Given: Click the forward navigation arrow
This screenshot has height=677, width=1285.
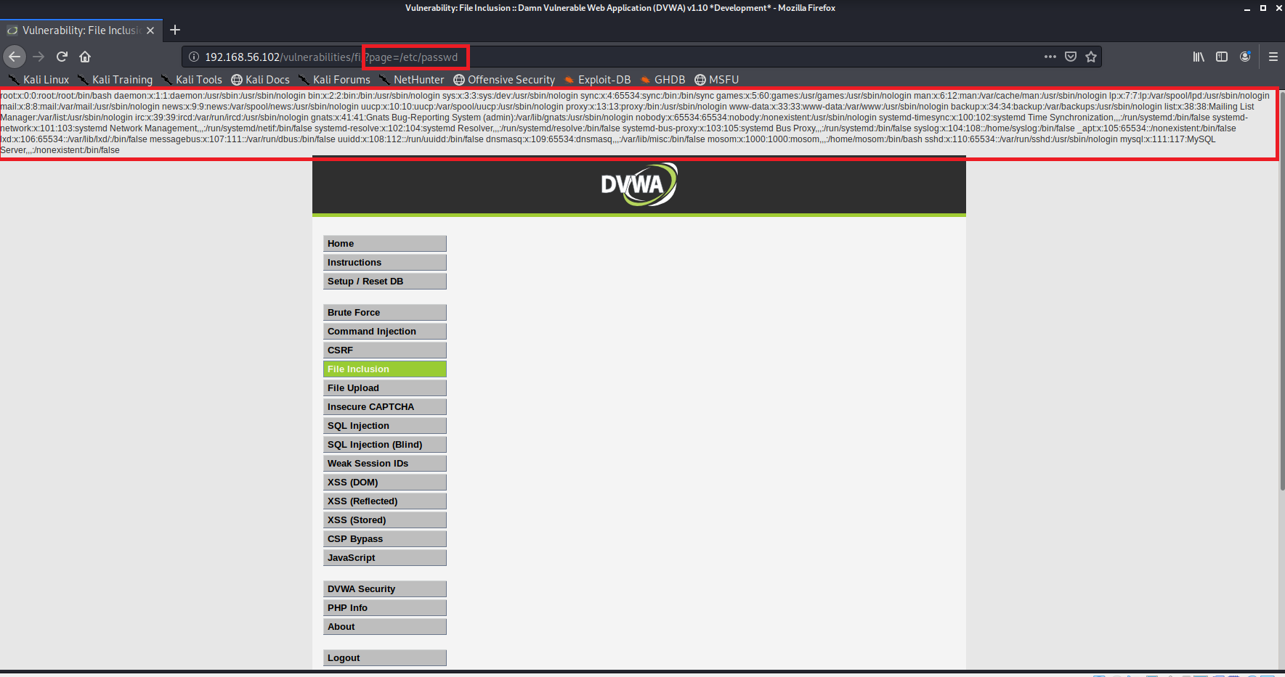Looking at the screenshot, I should click(38, 57).
